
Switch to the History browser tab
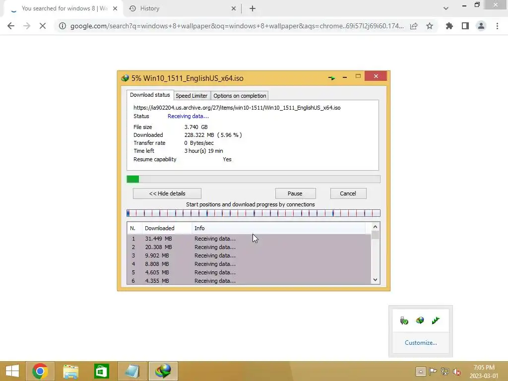(x=183, y=9)
